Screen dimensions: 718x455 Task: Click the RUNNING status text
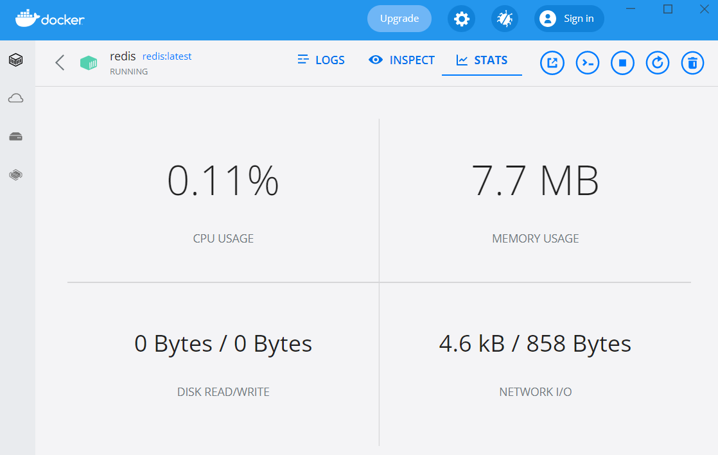(128, 71)
